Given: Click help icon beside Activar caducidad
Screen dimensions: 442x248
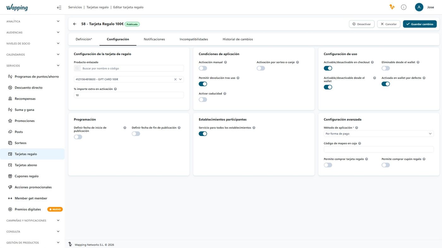Looking at the screenshot, I should coord(225,94).
